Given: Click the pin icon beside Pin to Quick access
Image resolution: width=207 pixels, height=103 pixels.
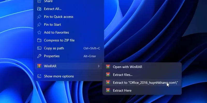Looking at the screenshot, I should pyautogui.click(x=39, y=17).
